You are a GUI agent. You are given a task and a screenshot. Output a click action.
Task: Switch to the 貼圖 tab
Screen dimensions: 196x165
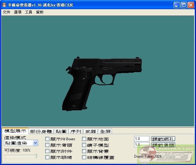(61, 131)
